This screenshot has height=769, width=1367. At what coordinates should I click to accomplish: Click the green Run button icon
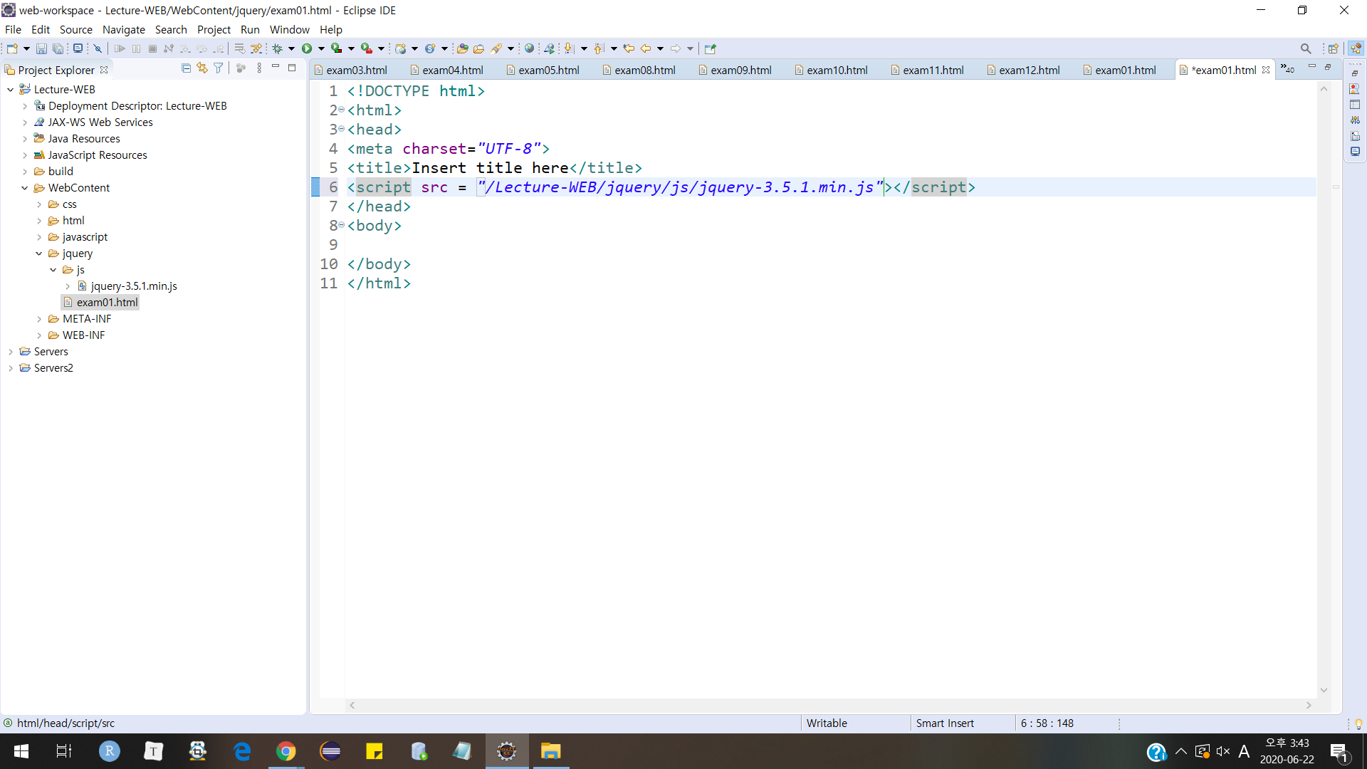pyautogui.click(x=307, y=48)
